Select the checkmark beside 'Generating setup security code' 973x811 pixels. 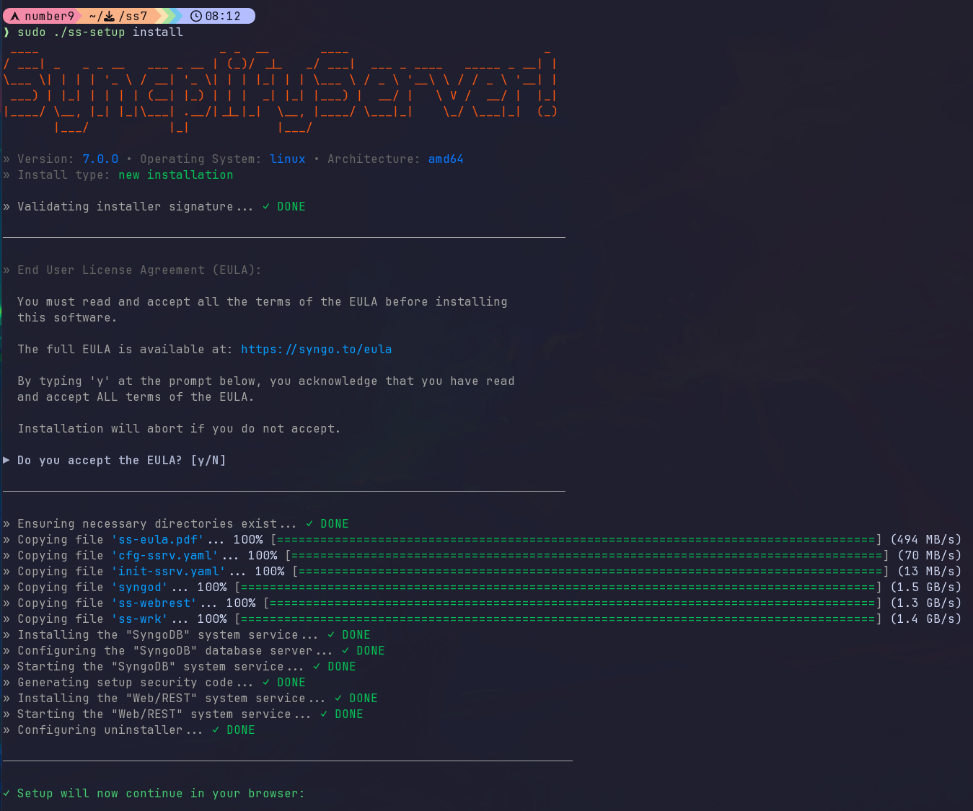pos(265,682)
